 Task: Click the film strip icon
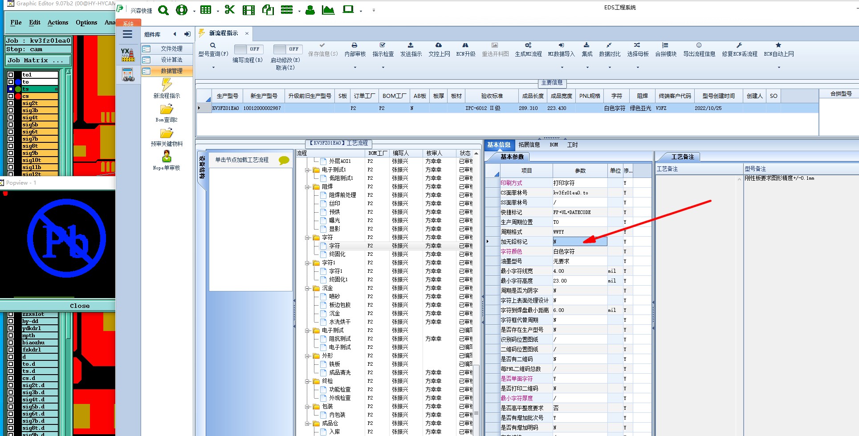click(248, 10)
